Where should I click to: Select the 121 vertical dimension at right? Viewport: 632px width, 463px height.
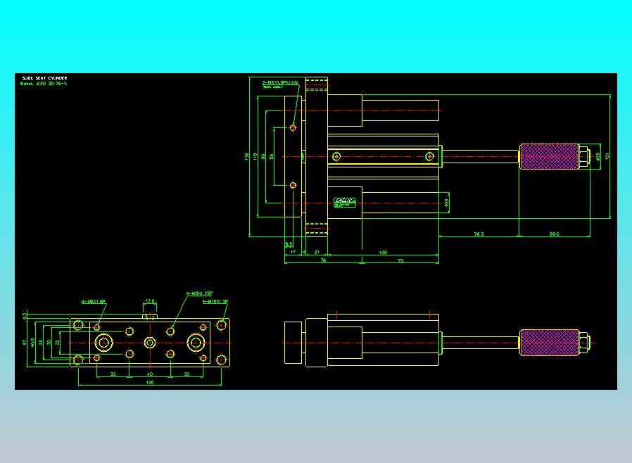pyautogui.click(x=607, y=156)
